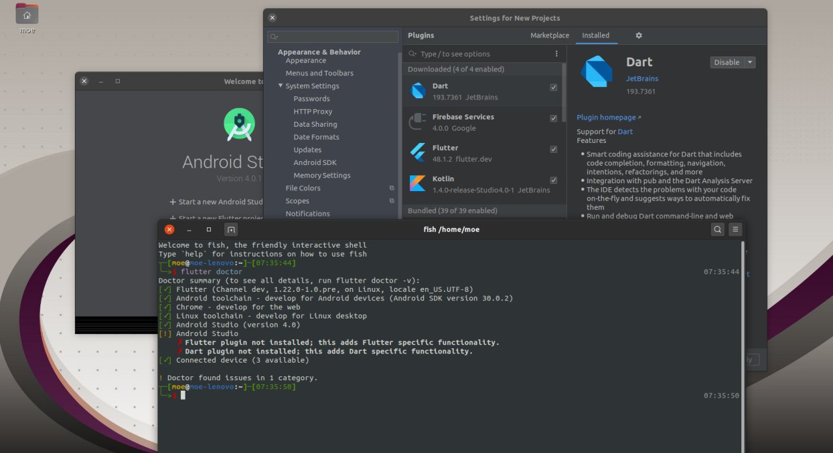Select Updates settings
Viewport: 833px width, 453px height.
(307, 150)
